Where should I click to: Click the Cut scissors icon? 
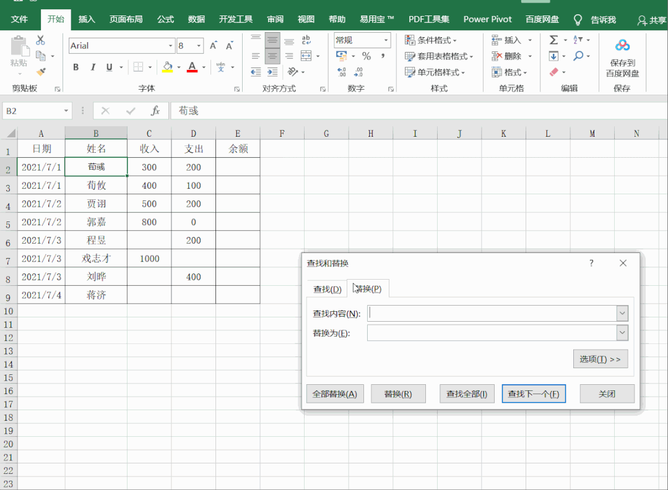41,40
